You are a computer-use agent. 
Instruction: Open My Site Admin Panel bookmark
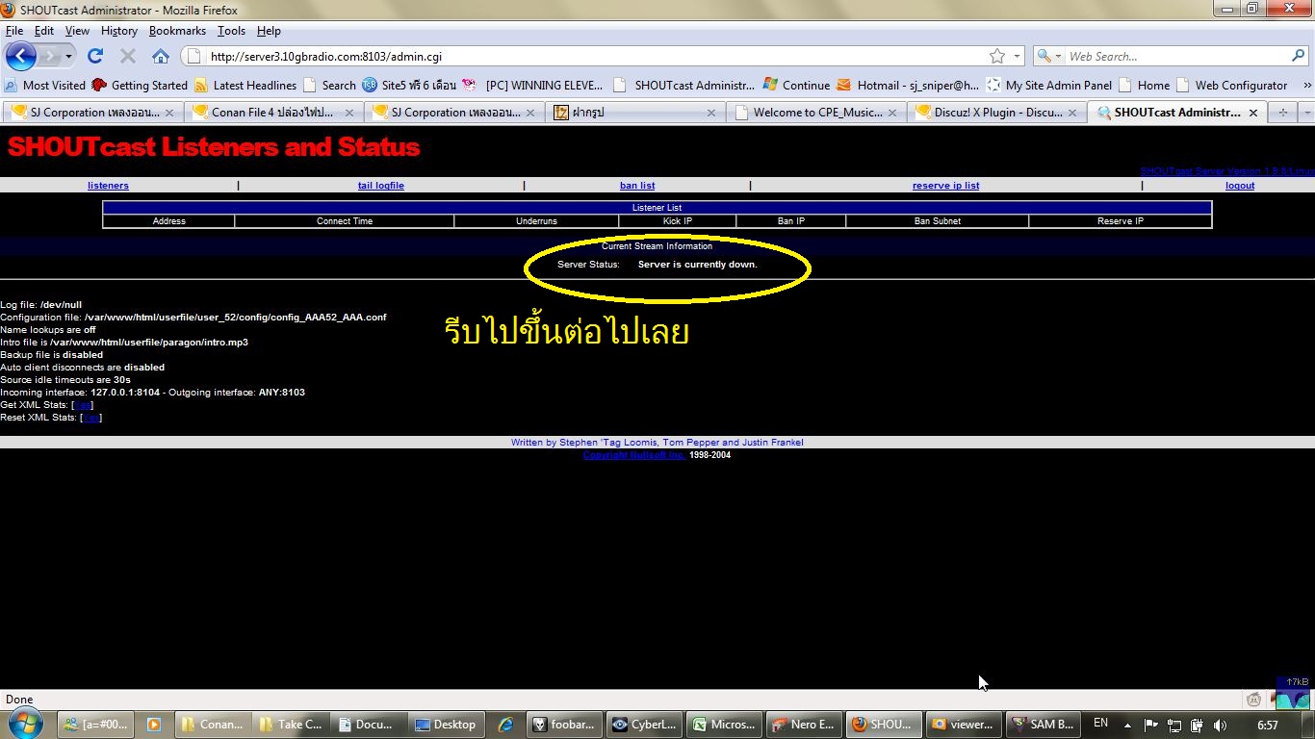(x=1048, y=85)
